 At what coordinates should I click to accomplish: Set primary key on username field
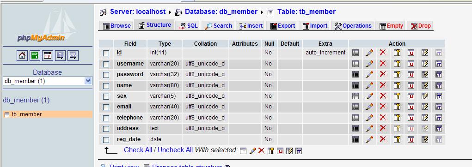point(397,64)
